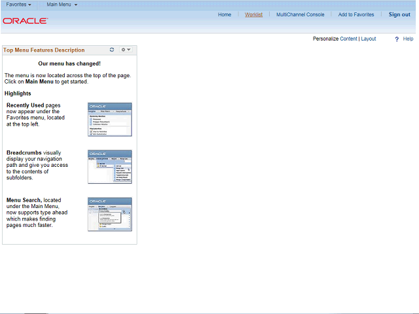Screen dimensions: 419x314
Task: Click the 'Recently Used' bold text
Action: coord(25,105)
